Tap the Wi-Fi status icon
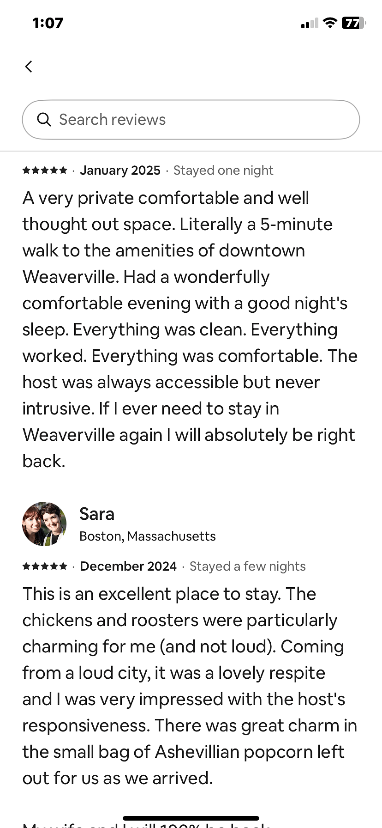 pos(330,23)
